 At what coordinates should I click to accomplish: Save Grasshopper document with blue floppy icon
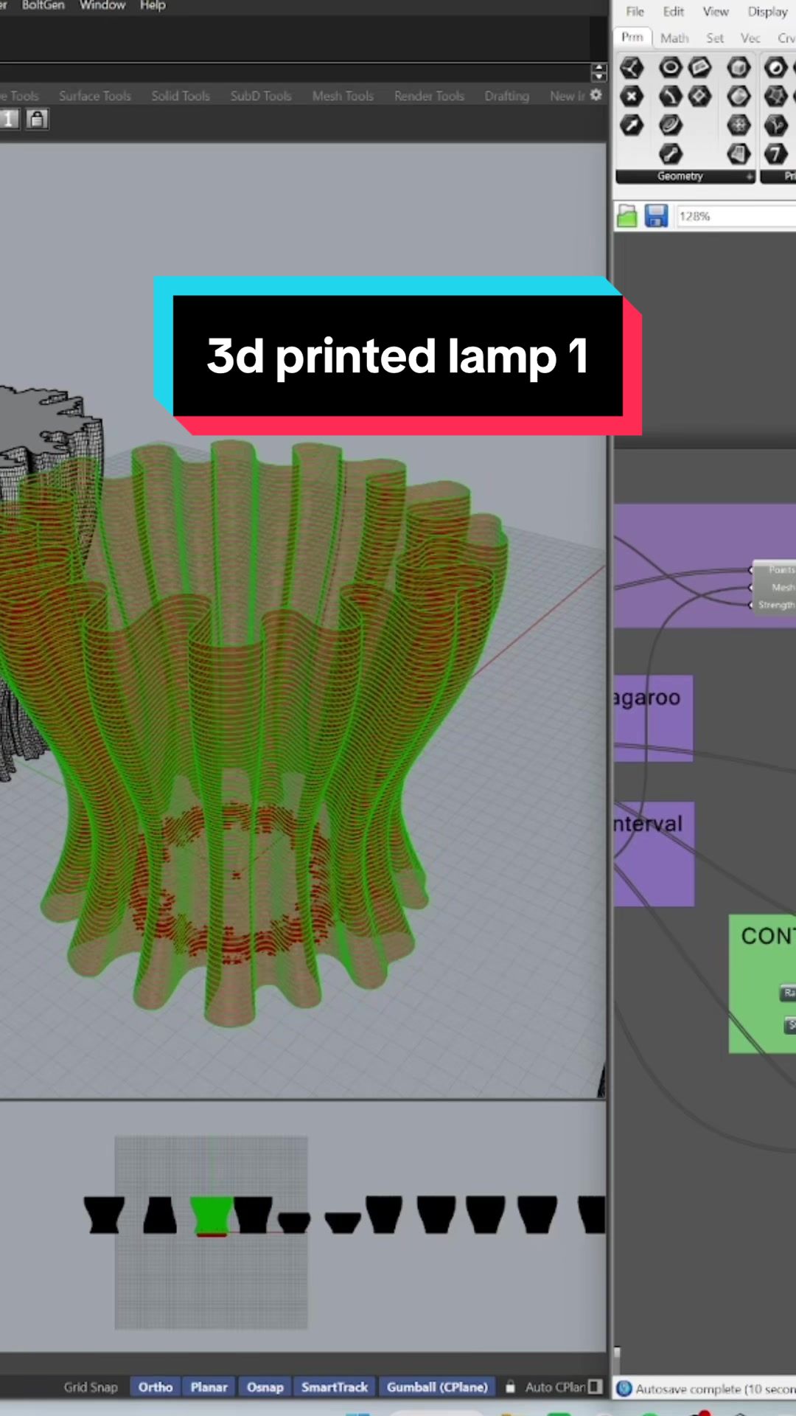click(x=656, y=216)
